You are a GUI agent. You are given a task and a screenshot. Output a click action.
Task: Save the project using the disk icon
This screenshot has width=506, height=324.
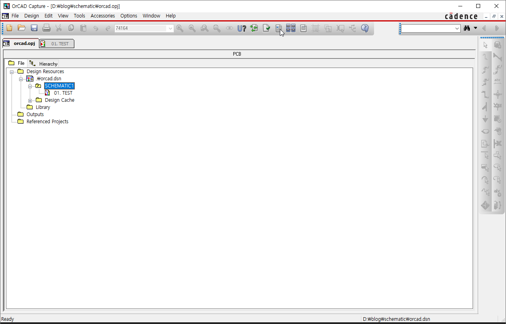point(34,28)
